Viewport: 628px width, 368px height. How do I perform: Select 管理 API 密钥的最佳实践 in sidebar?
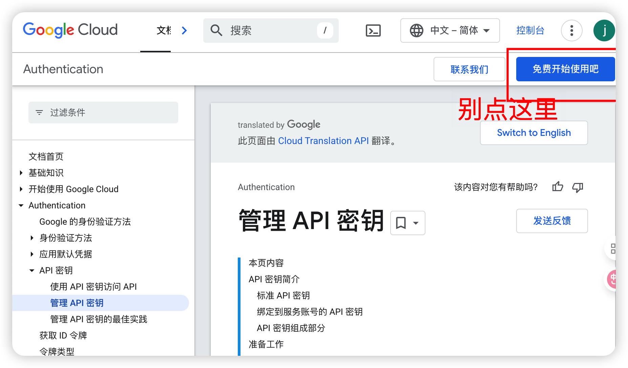click(99, 319)
